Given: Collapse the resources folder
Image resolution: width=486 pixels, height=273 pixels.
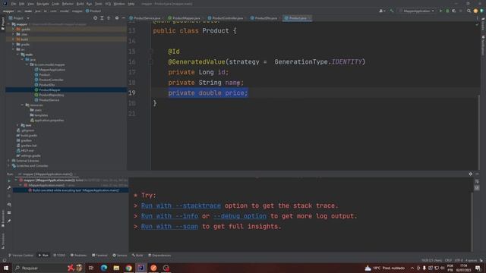Looking at the screenshot, I should pos(22,105).
